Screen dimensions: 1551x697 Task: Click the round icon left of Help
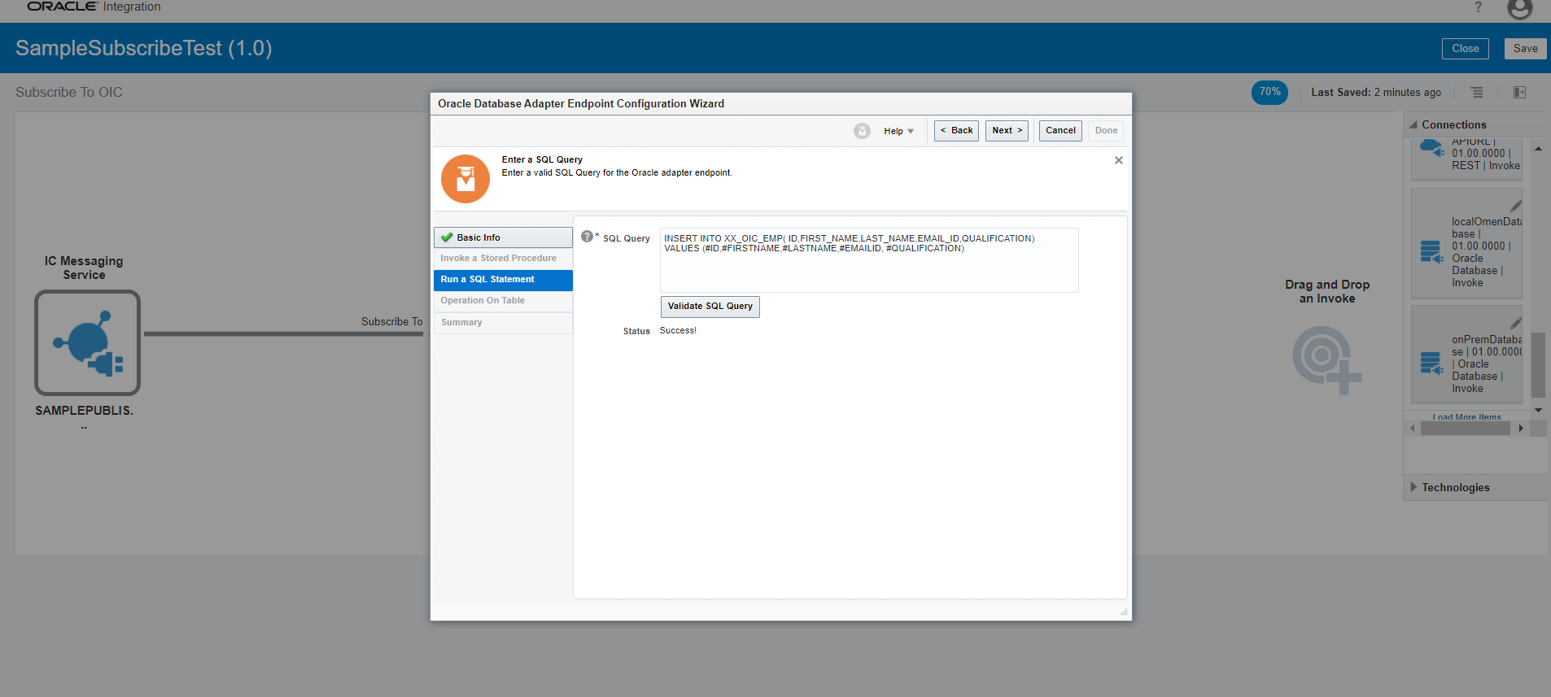coord(862,131)
